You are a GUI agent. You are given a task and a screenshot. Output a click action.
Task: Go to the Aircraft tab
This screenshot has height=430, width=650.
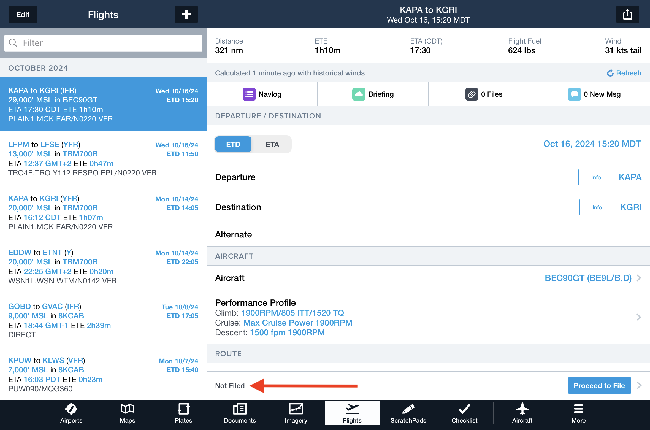pyautogui.click(x=522, y=413)
